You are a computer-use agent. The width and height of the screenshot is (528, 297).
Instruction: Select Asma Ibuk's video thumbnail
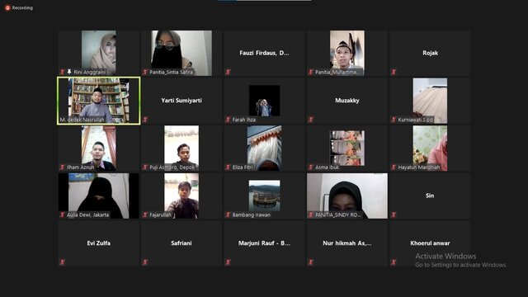point(347,148)
